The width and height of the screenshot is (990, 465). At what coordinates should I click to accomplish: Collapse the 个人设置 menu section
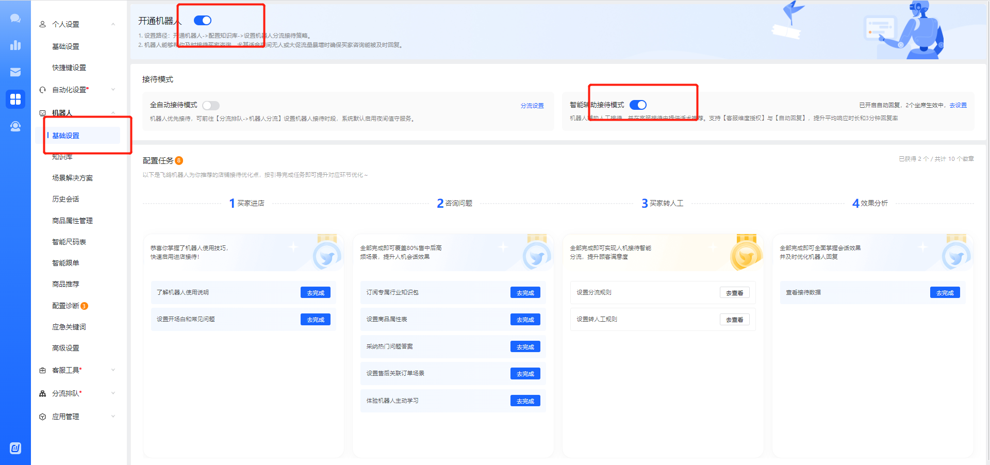(113, 24)
